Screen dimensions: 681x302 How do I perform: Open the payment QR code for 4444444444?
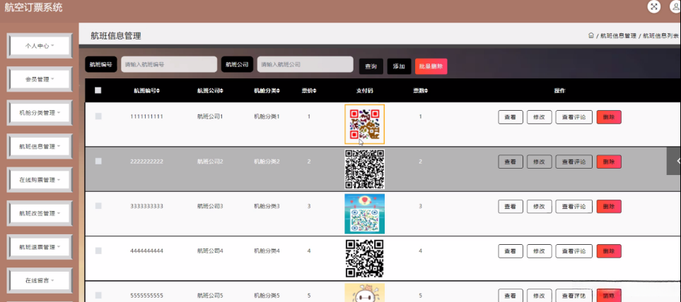364,258
